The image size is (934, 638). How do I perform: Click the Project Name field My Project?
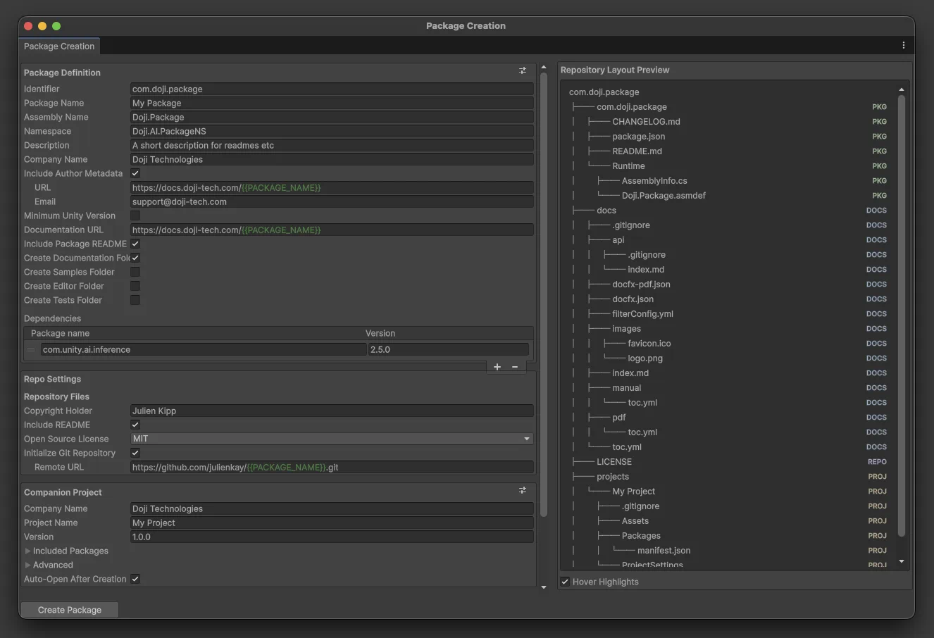332,523
